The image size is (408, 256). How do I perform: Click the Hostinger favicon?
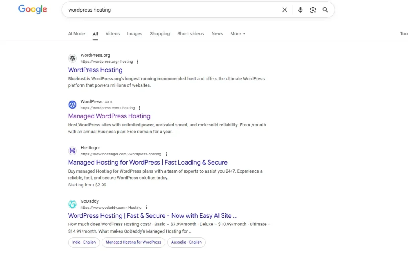pyautogui.click(x=73, y=151)
